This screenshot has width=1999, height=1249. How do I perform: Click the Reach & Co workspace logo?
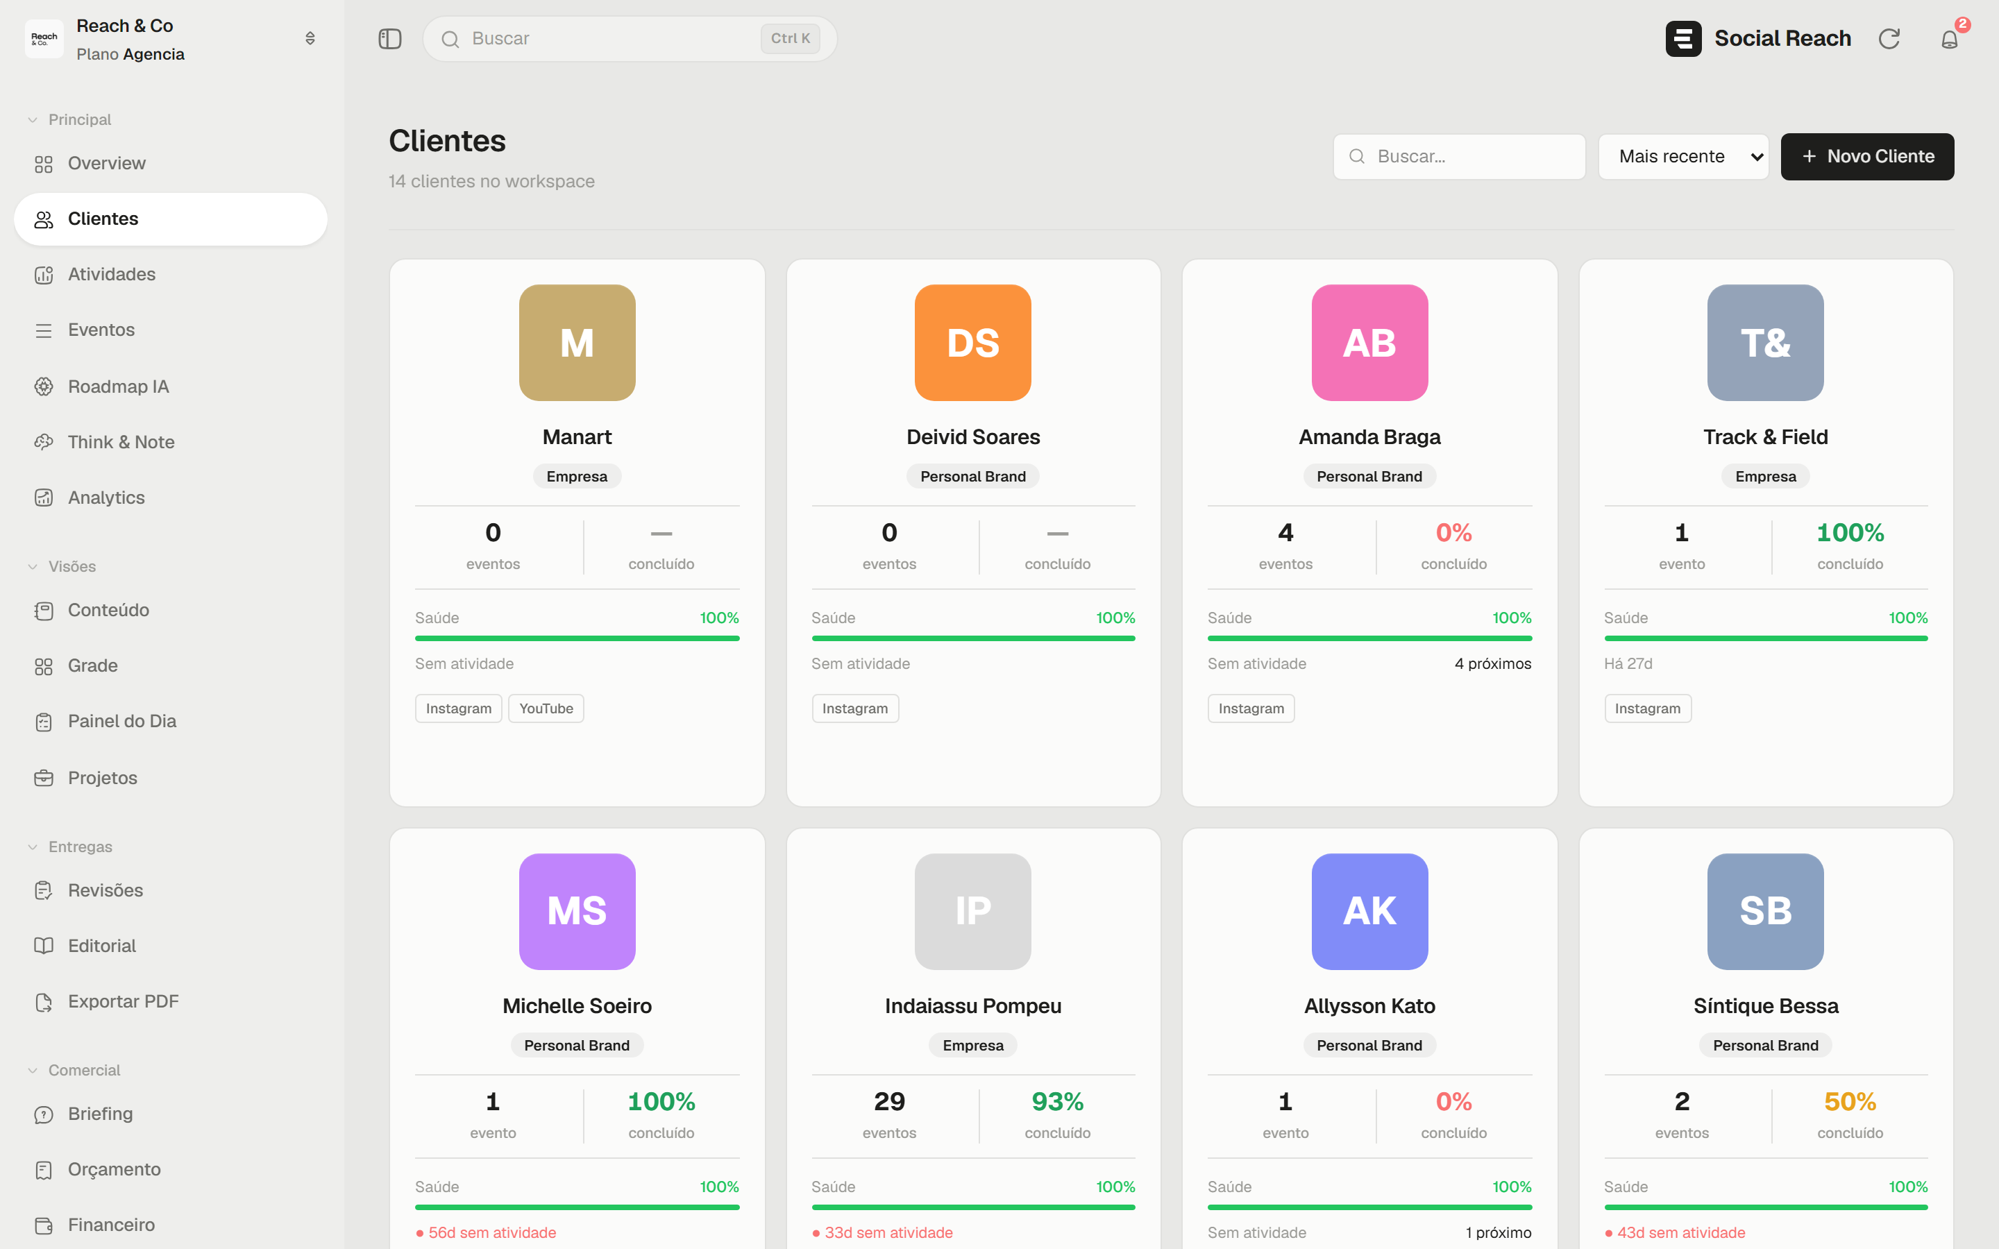coord(44,39)
